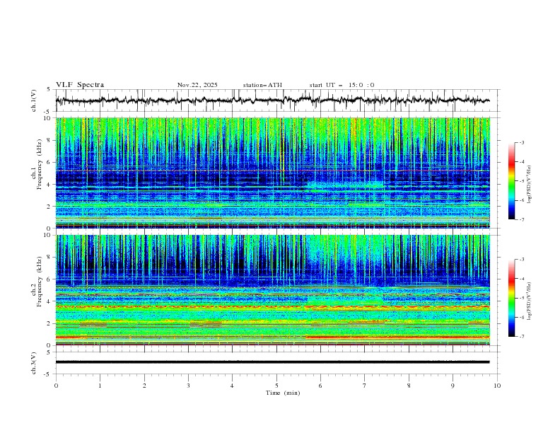Click inside the ch.2 spectrogram panel
This screenshot has height=433, width=560.
(272, 290)
